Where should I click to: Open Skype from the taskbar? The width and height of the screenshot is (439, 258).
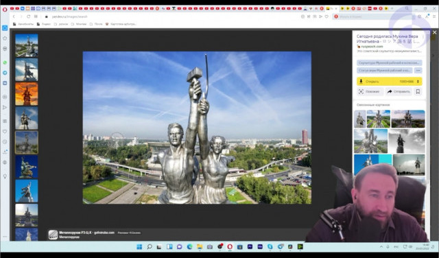(x=270, y=247)
